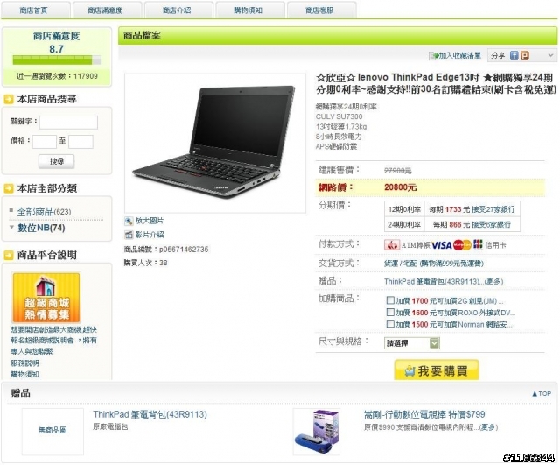Click the keyword search input field
Screen dimensions: 560x465
click(68, 123)
